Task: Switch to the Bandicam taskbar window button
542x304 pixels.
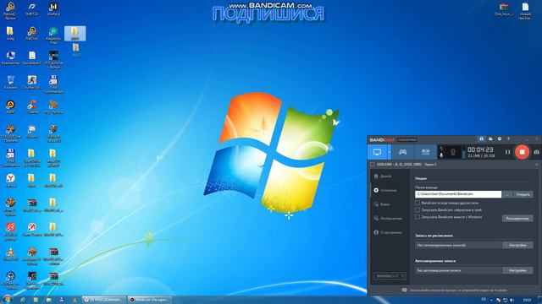Action: (149, 300)
